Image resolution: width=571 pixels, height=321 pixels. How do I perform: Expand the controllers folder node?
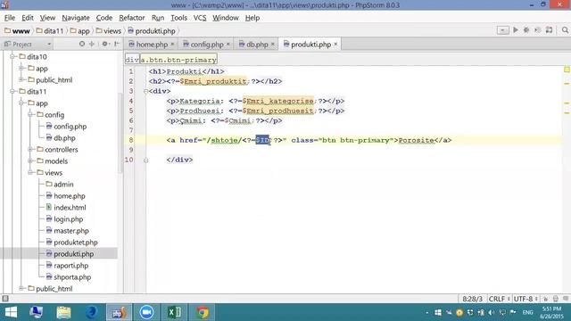tap(30, 149)
